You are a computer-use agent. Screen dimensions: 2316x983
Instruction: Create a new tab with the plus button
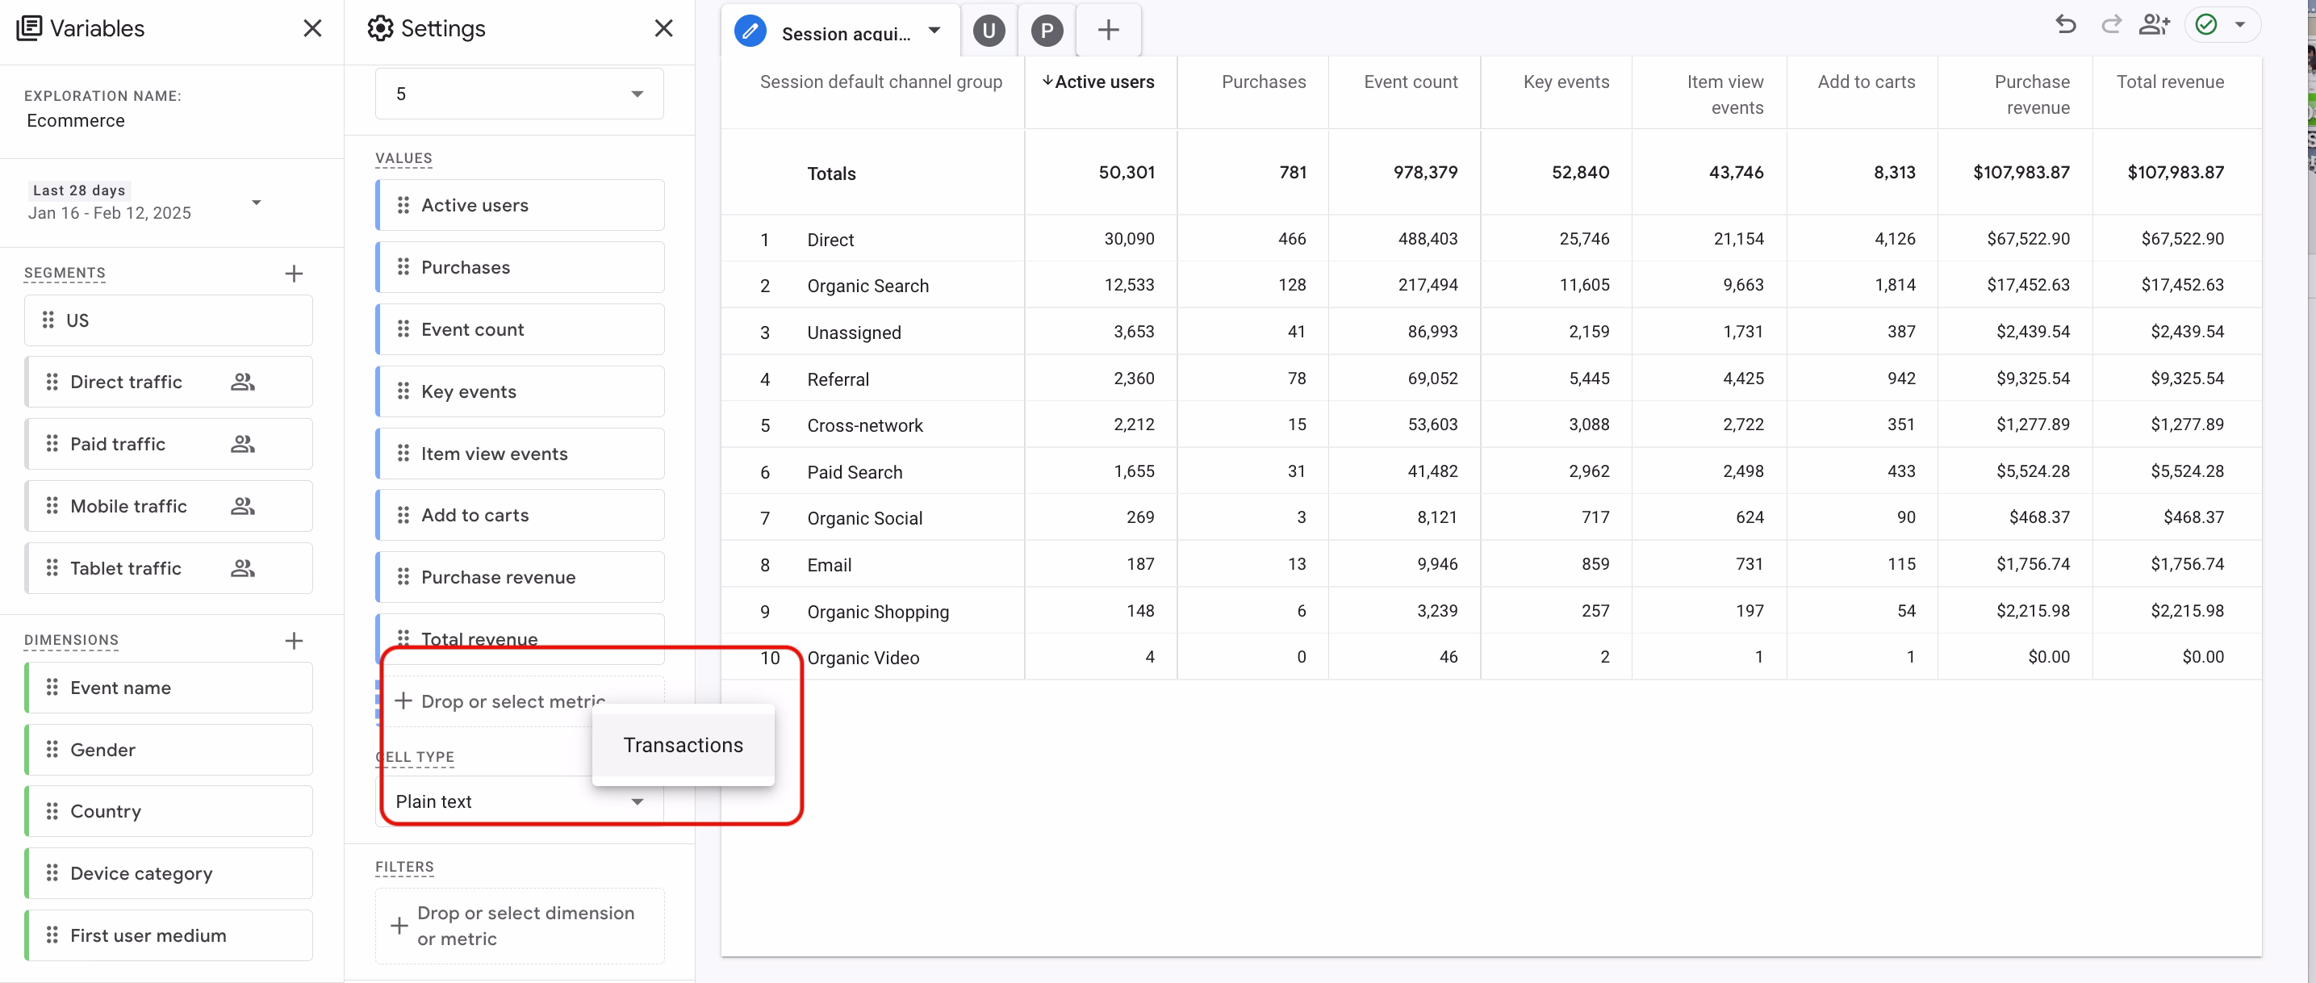point(1108,30)
